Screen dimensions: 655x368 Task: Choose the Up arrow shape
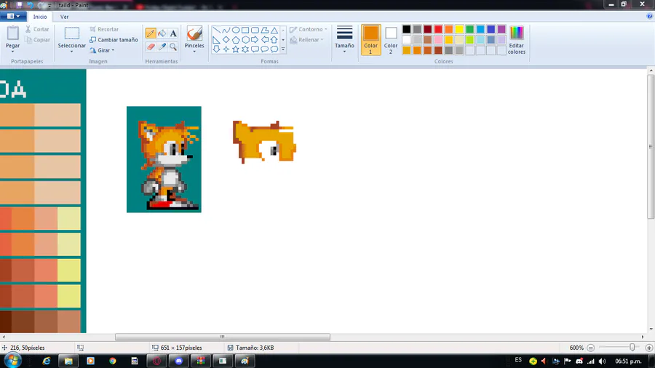pos(274,40)
